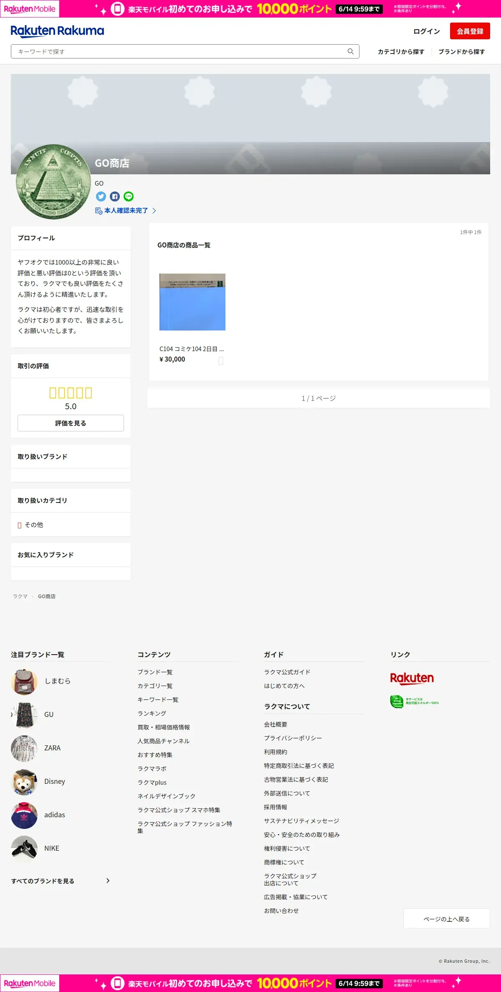Toggle the like icon on C104 item
Screen dimensions: 501x992
pos(221,360)
